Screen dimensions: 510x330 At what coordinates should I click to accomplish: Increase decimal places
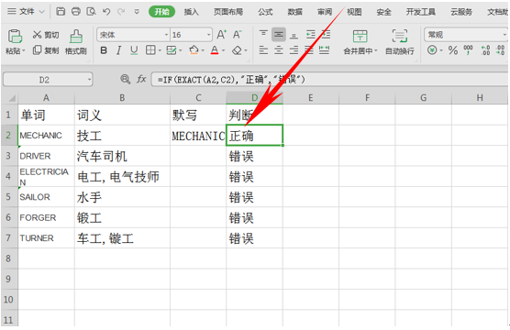pos(485,50)
